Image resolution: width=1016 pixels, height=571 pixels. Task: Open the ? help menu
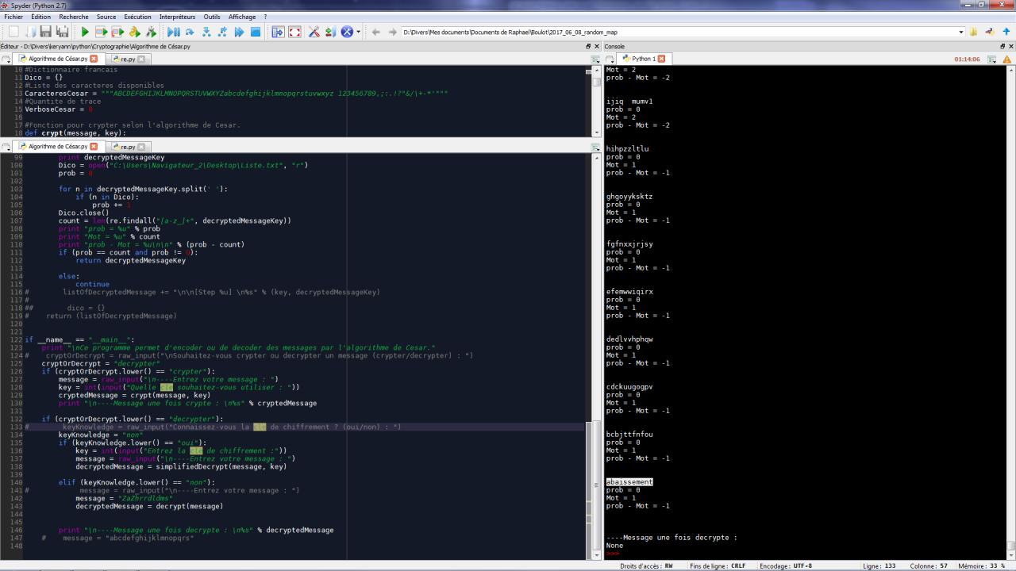[x=265, y=17]
